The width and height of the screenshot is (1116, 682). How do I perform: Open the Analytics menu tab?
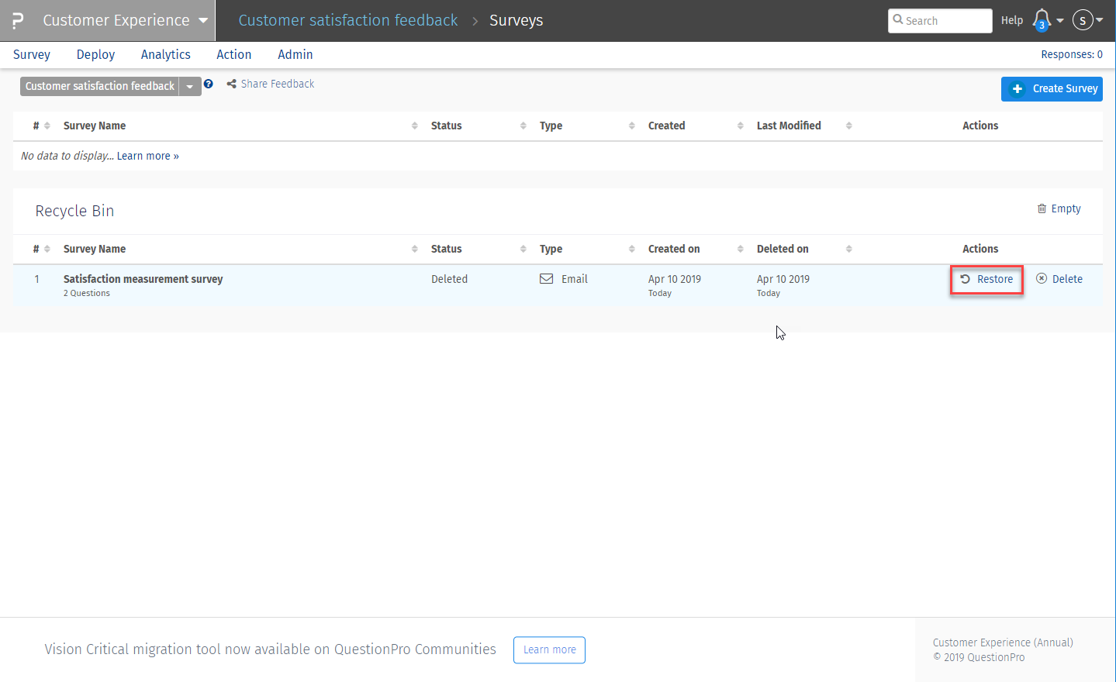[165, 54]
